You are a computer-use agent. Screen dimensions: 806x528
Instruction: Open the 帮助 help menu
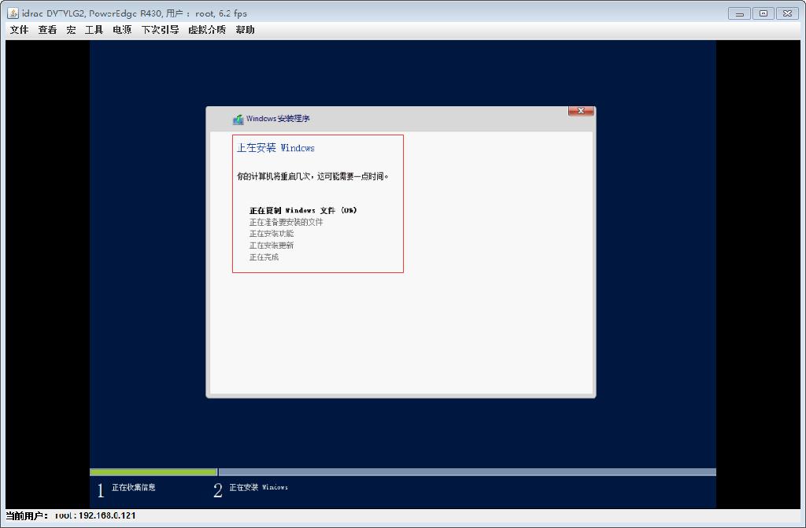tap(245, 29)
